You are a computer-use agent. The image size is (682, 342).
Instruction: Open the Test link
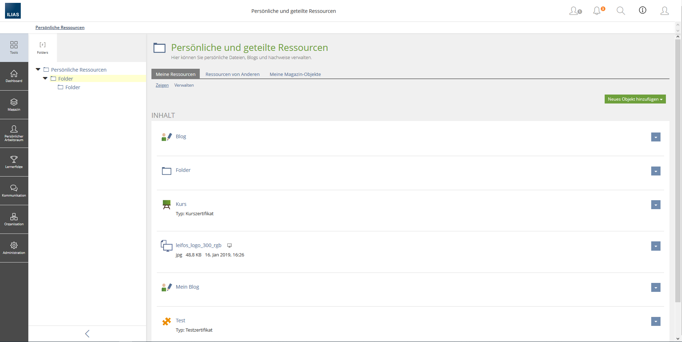pos(180,321)
